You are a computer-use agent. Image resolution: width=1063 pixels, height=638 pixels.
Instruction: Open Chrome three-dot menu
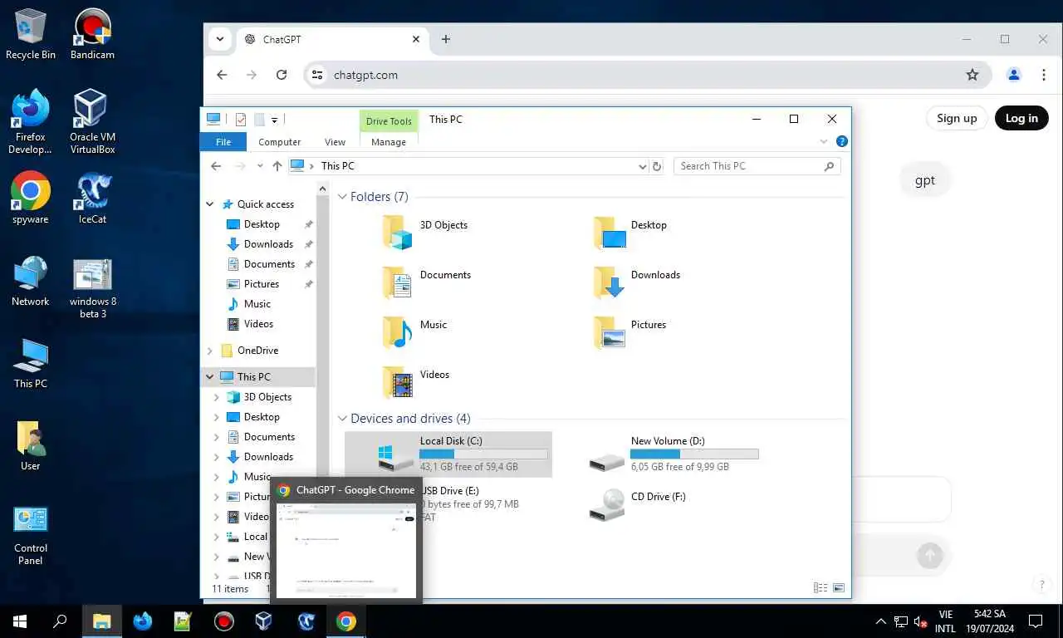[x=1044, y=75]
